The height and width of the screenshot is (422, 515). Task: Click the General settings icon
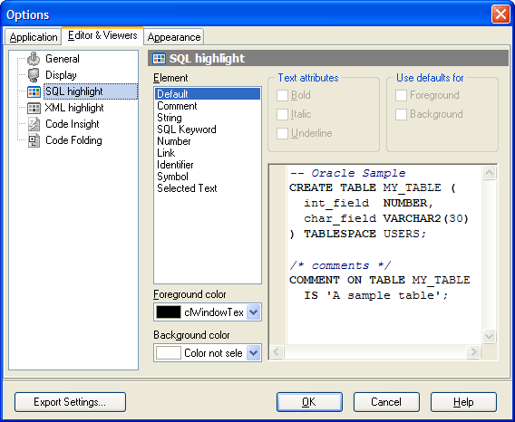(x=34, y=59)
